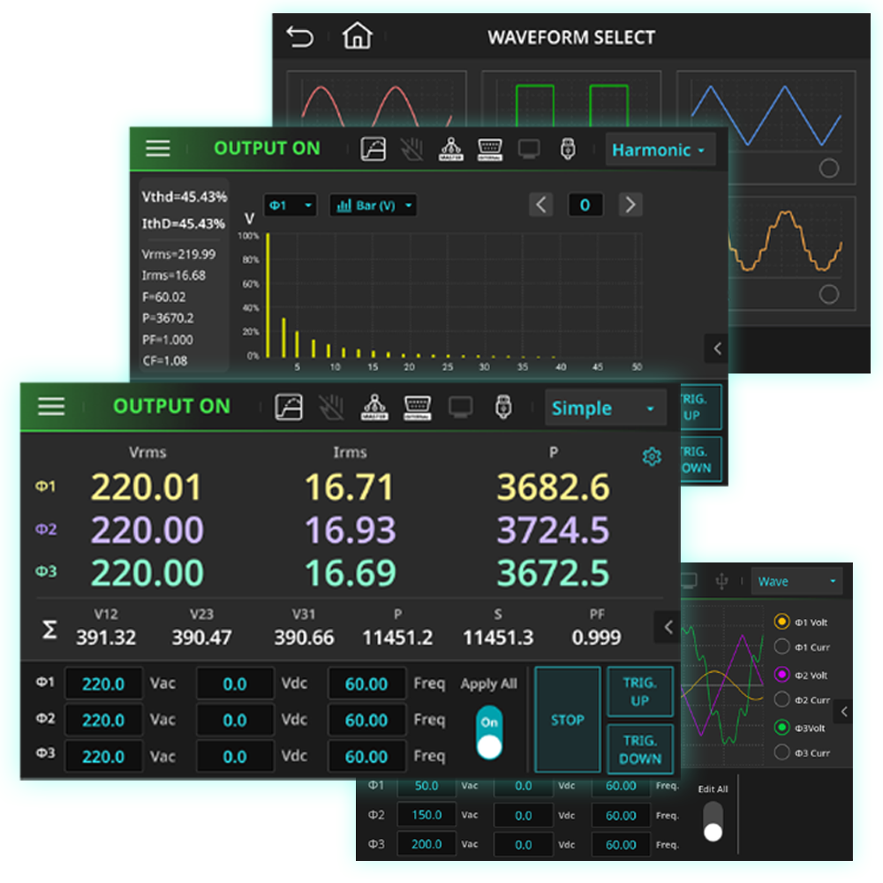Viewport: 883px width, 883px height.
Task: Click the Master network icon in Harmonic toolbar
Action: pyautogui.click(x=451, y=149)
